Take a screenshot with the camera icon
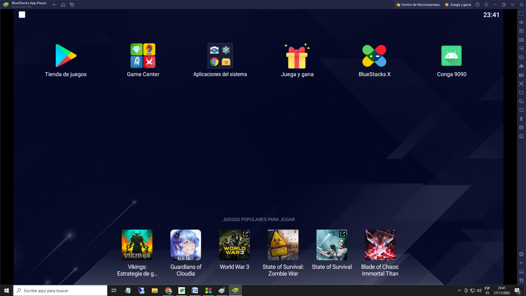The image size is (526, 296). [521, 84]
